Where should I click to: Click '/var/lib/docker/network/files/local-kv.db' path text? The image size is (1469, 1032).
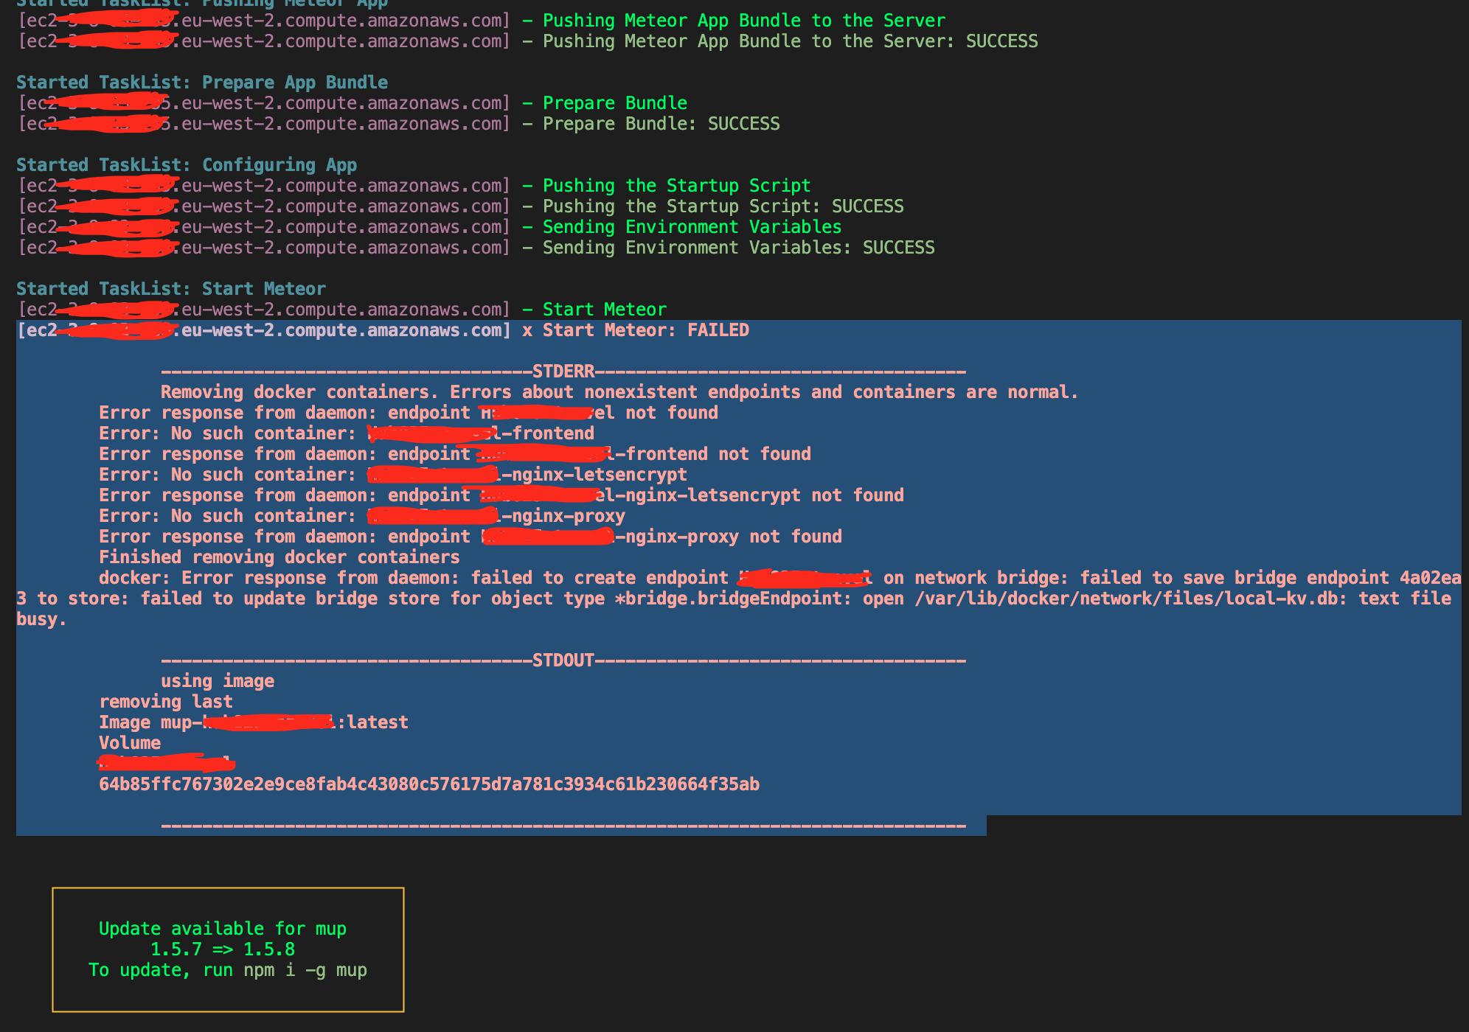(x=1121, y=599)
